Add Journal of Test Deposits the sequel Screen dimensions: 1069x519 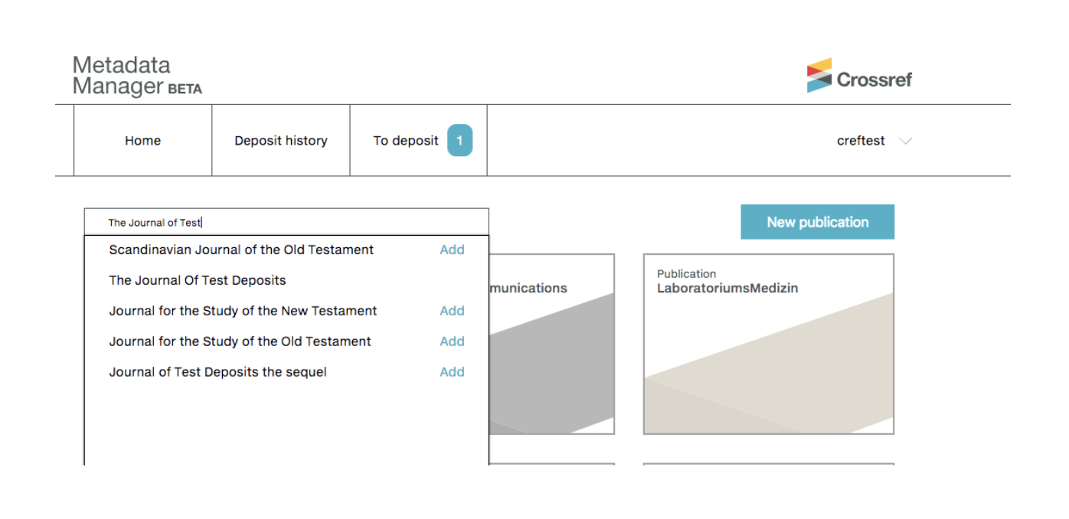click(452, 372)
